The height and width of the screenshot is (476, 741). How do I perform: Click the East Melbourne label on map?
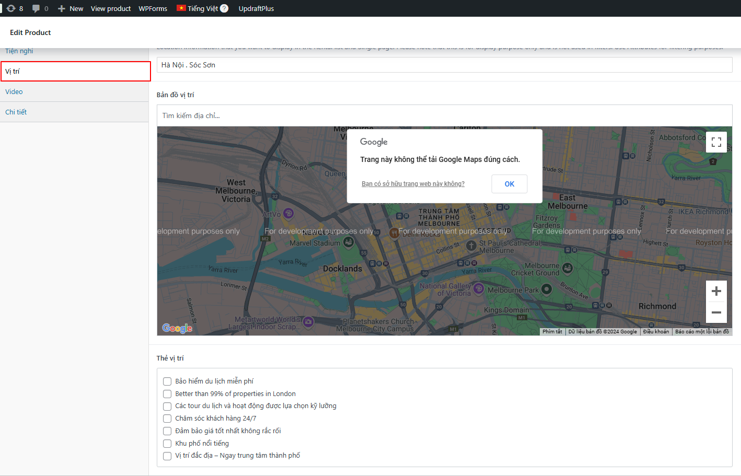tap(568, 202)
